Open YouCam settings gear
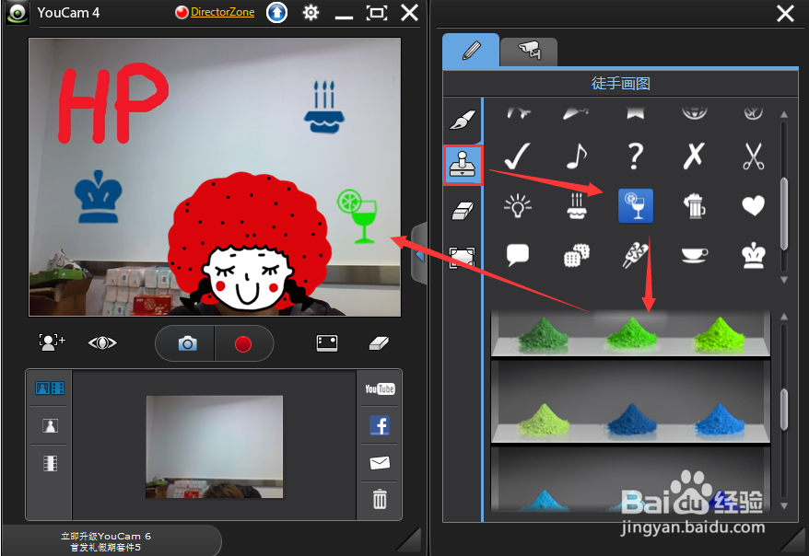Viewport: 809px width, 556px height. [x=311, y=12]
